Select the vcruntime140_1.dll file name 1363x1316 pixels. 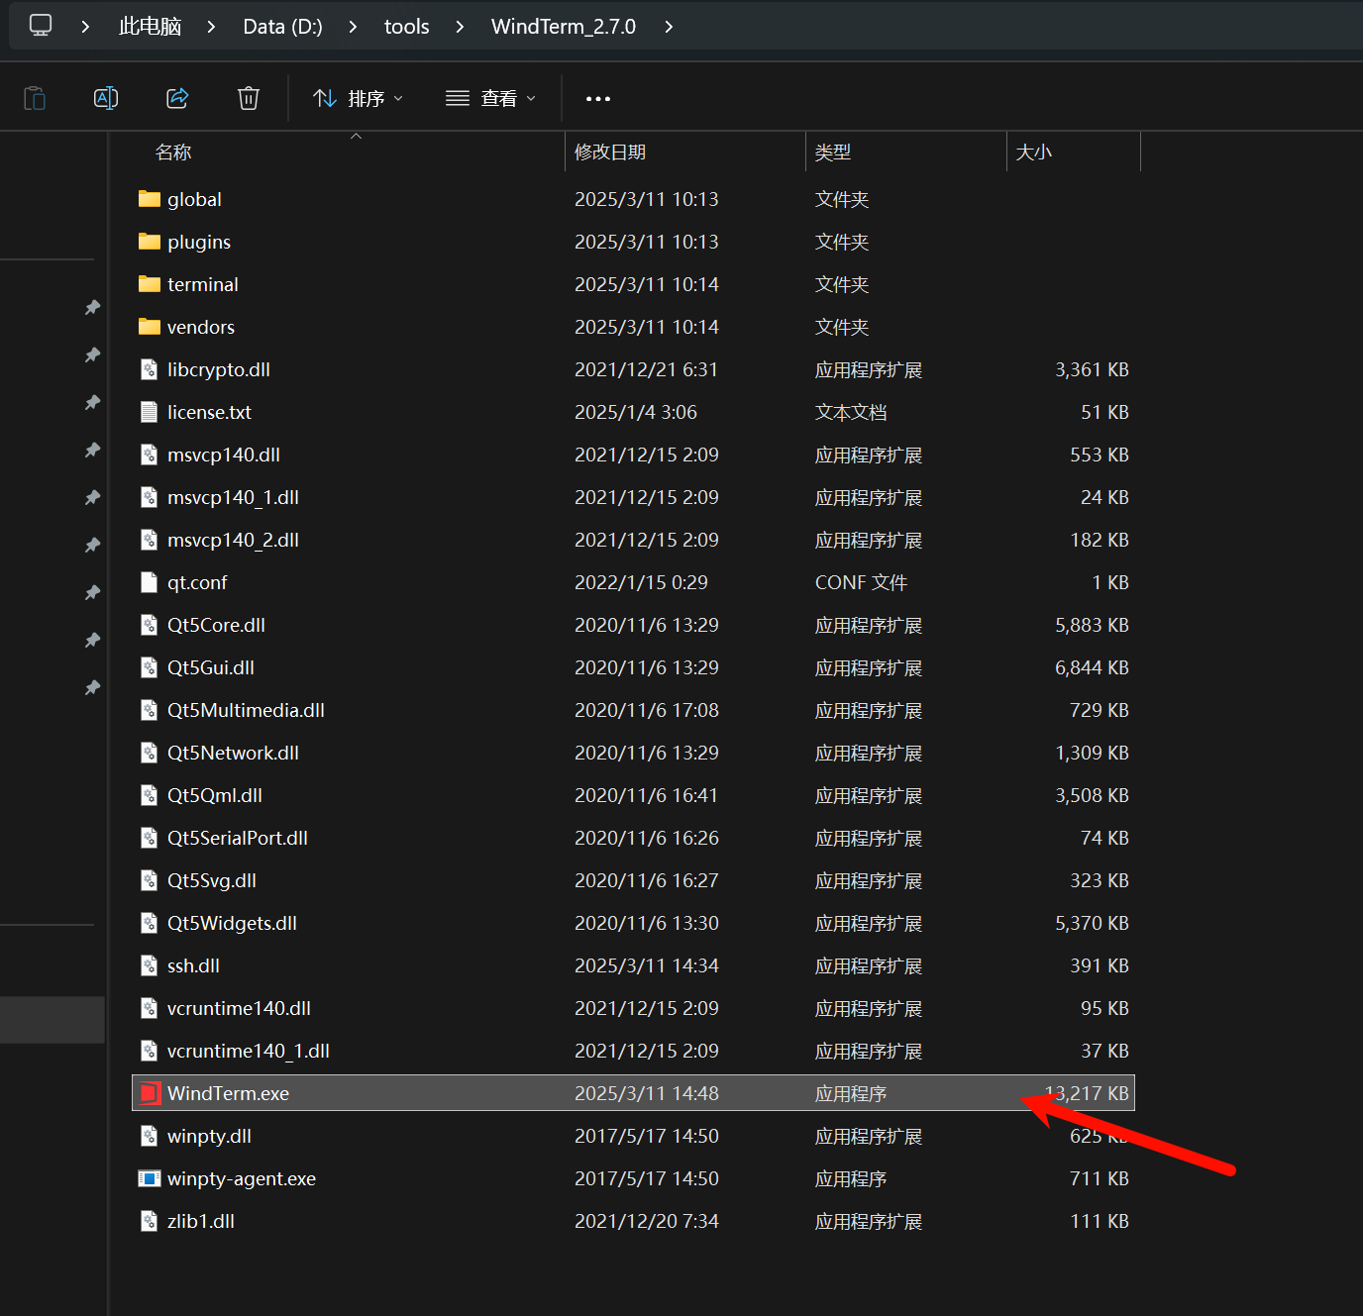tap(249, 1051)
